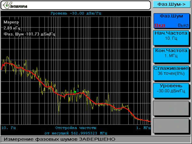Turn phase noise off with Выкл
Image resolution: width=192 pixels, height=144 pixels.
183,25
